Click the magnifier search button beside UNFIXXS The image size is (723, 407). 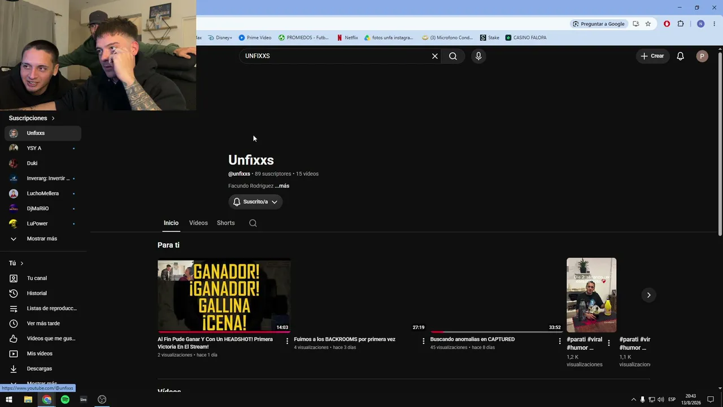(453, 56)
